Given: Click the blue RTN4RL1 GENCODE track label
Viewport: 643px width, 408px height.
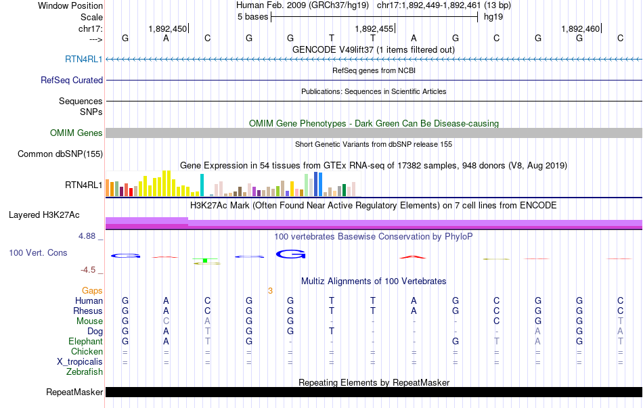Looking at the screenshot, I should click(83, 60).
